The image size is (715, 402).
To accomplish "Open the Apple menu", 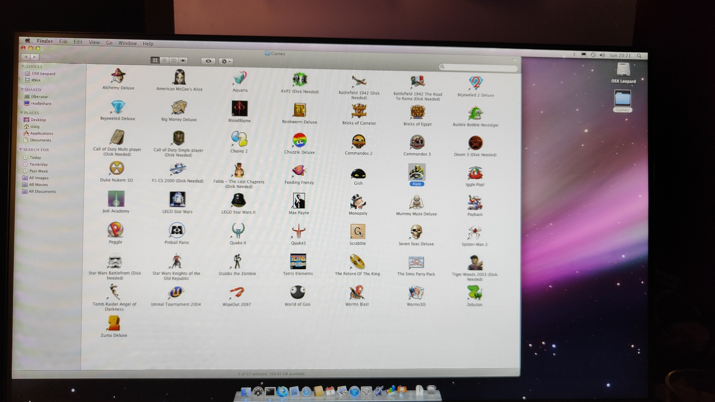I will [28, 40].
